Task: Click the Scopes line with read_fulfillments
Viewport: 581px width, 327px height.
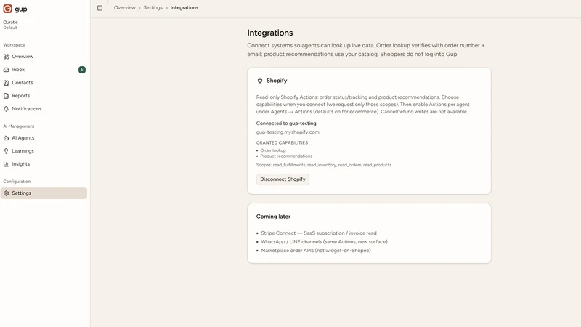Action: (x=323, y=165)
